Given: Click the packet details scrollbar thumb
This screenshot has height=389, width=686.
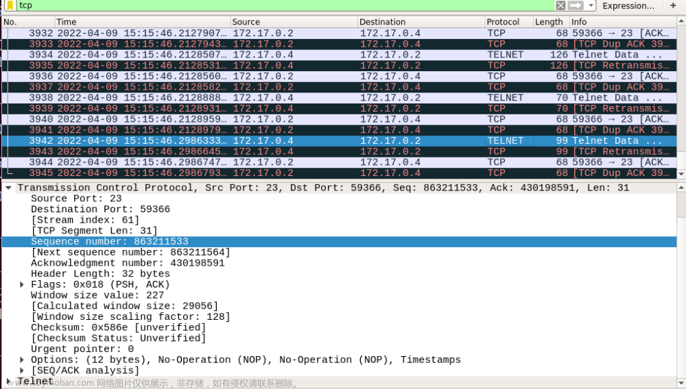Looking at the screenshot, I should 681,205.
